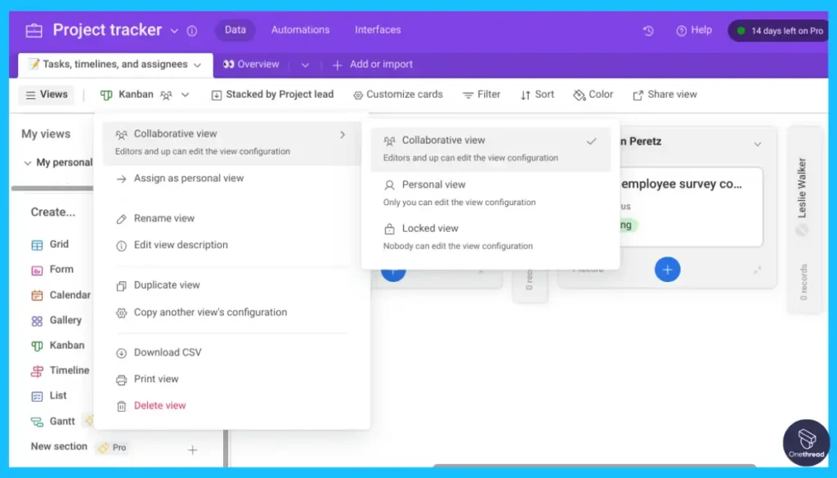
Task: Click the green Kanban view icon in toolbar
Action: [106, 95]
